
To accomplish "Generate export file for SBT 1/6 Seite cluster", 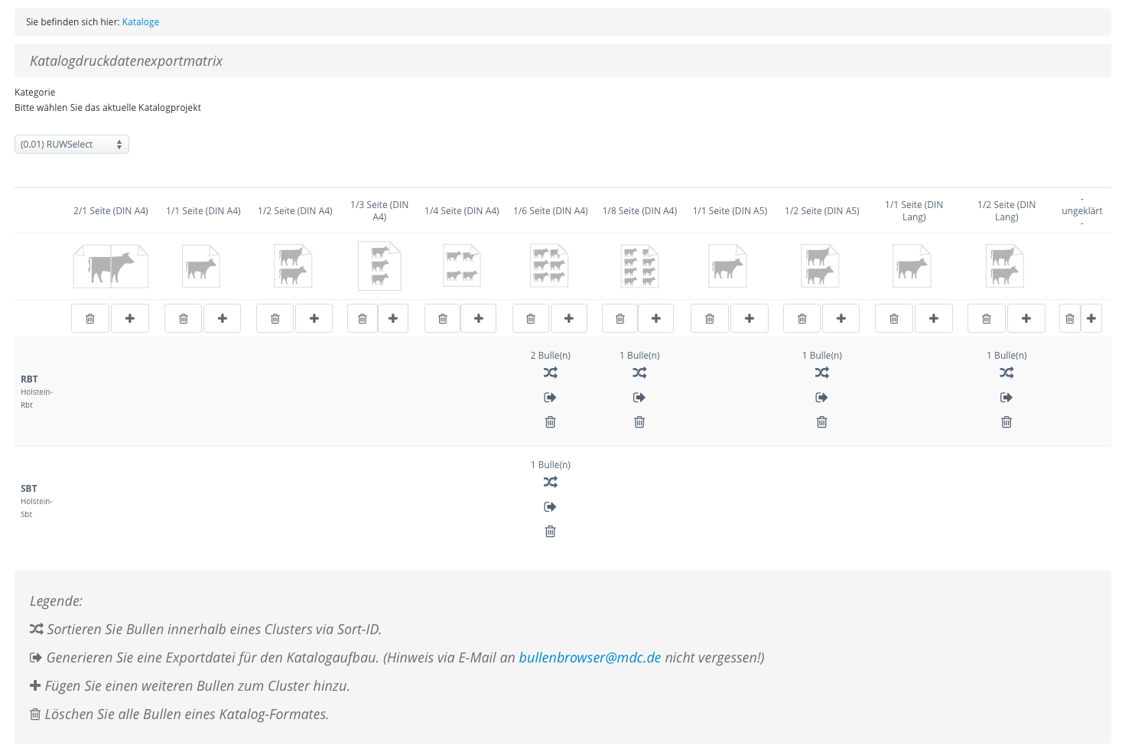I will coord(550,506).
